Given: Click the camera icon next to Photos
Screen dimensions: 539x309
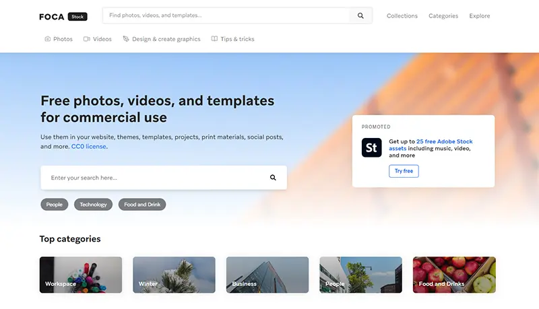Looking at the screenshot, I should (47, 39).
